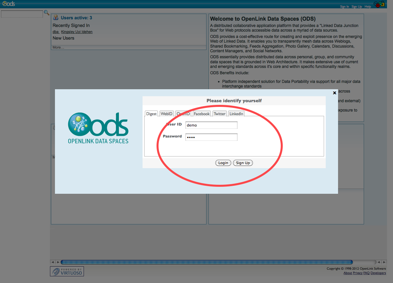Screen dimensions: 393x283
Task: Click the Users active person icon
Action: [56, 18]
